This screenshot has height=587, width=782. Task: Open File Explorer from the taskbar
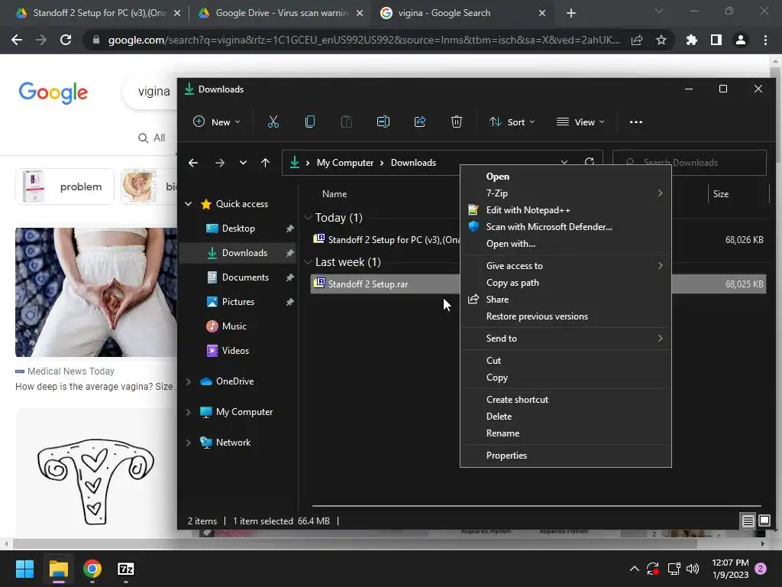(x=58, y=569)
